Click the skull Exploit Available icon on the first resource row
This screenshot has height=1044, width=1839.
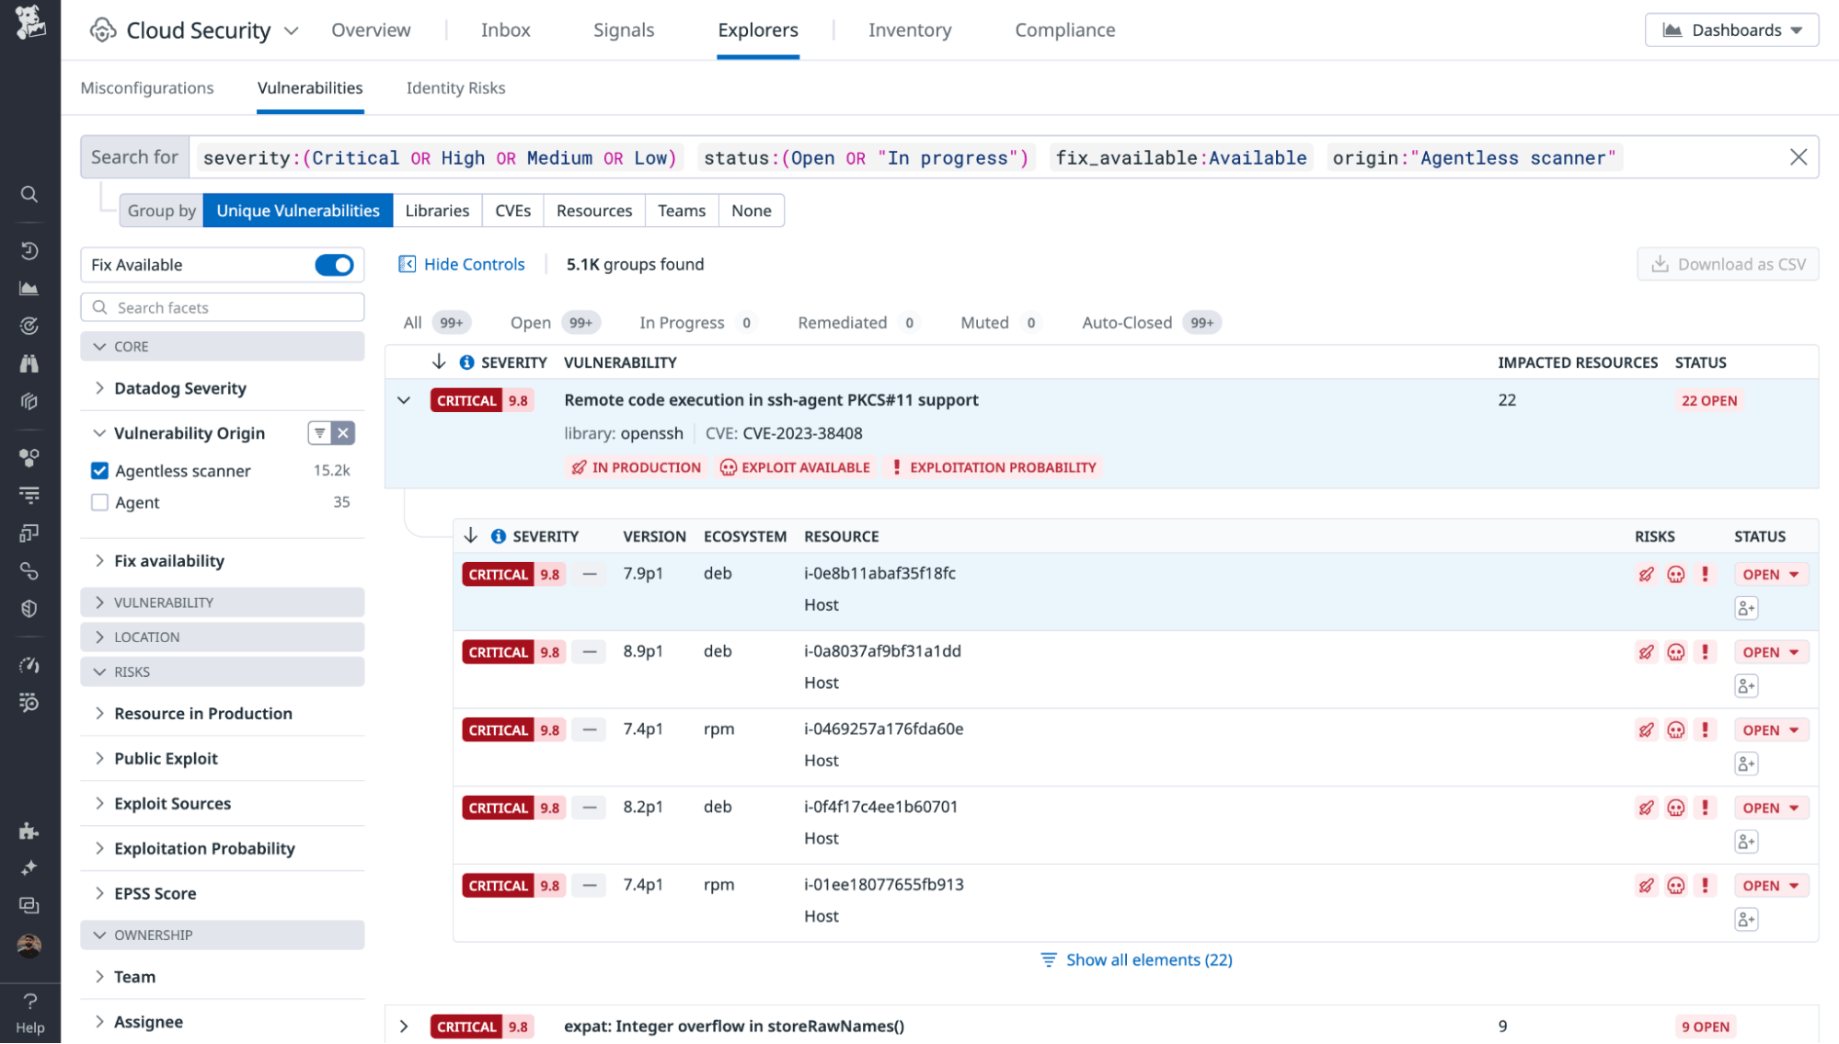[x=1676, y=573]
